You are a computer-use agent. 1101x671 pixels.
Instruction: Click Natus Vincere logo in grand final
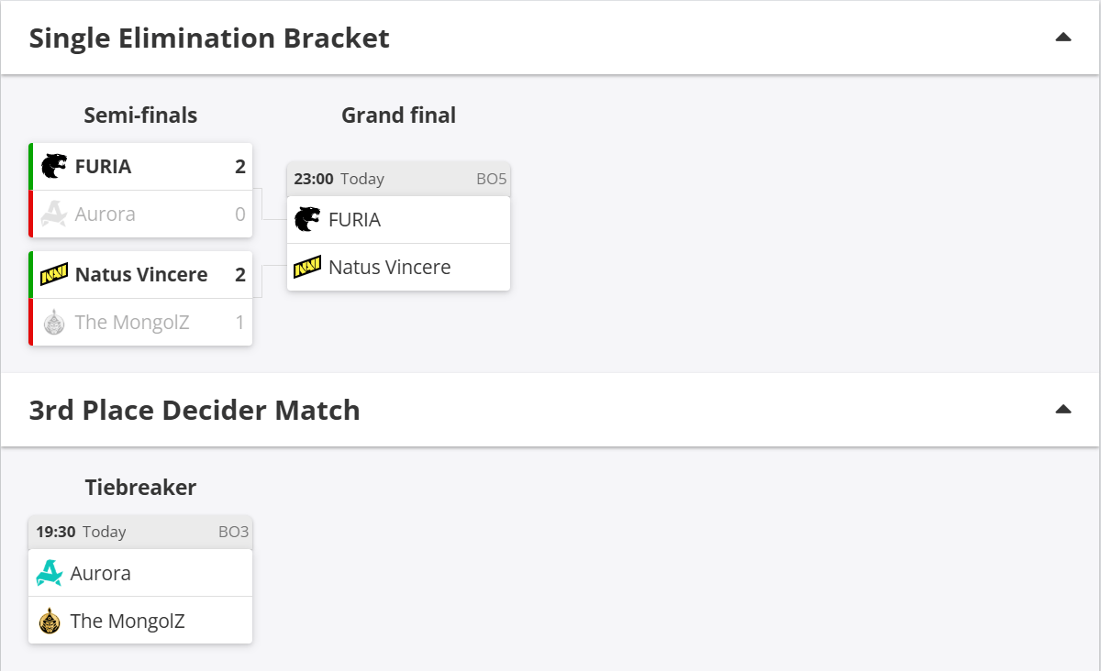tap(307, 267)
